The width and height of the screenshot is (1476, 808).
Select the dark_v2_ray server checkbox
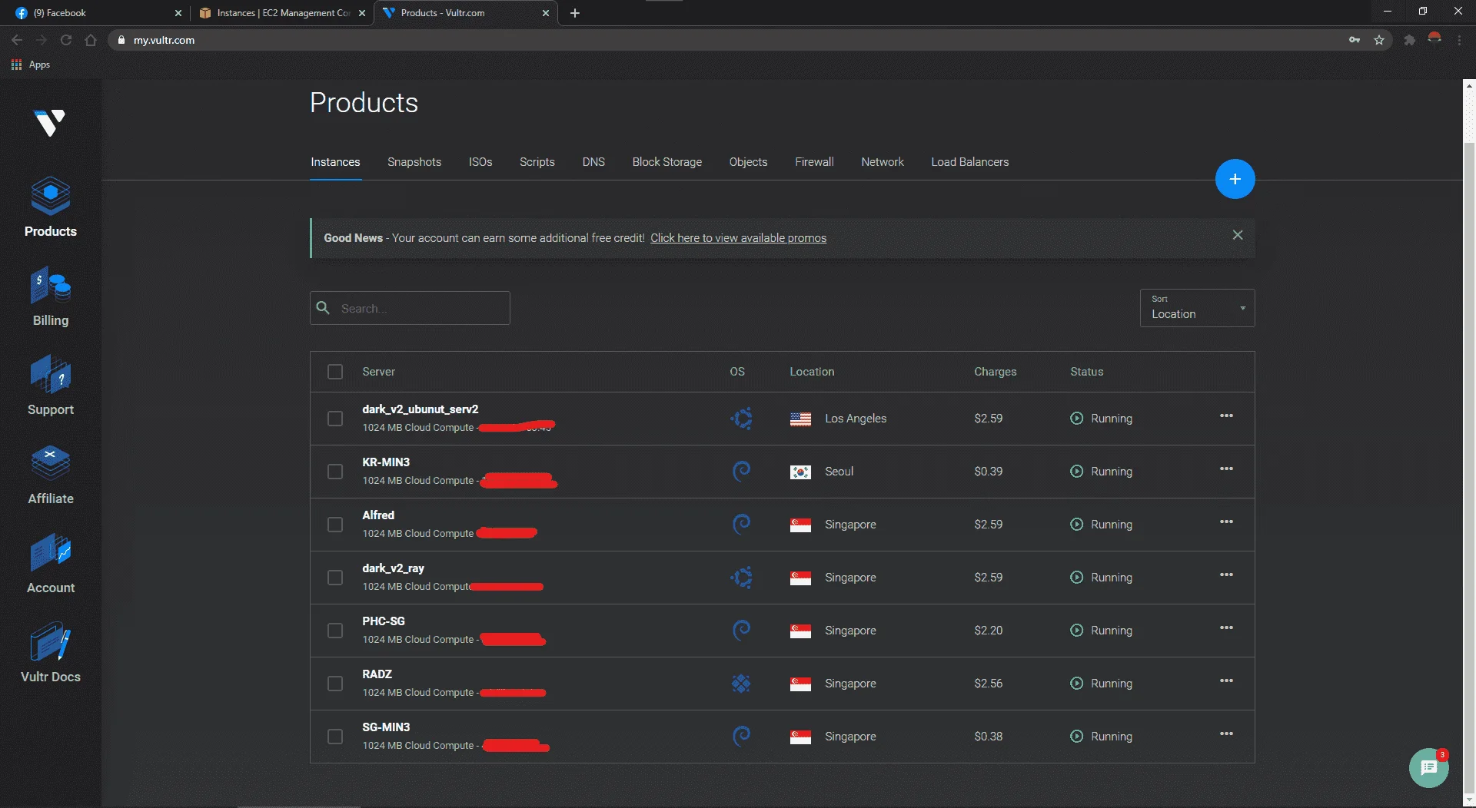[x=335, y=578]
